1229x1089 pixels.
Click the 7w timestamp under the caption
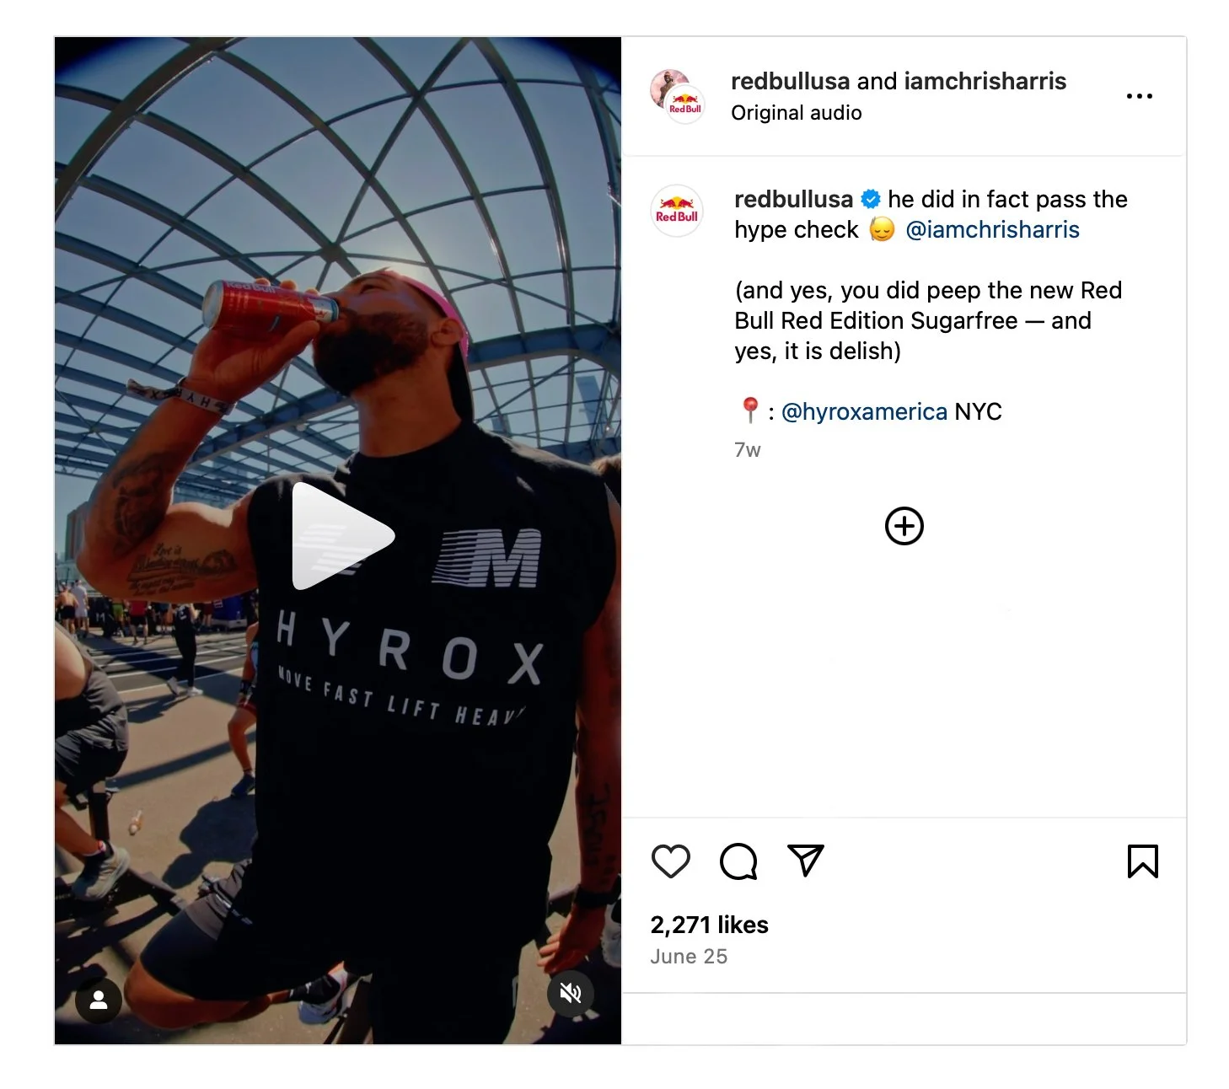[747, 450]
